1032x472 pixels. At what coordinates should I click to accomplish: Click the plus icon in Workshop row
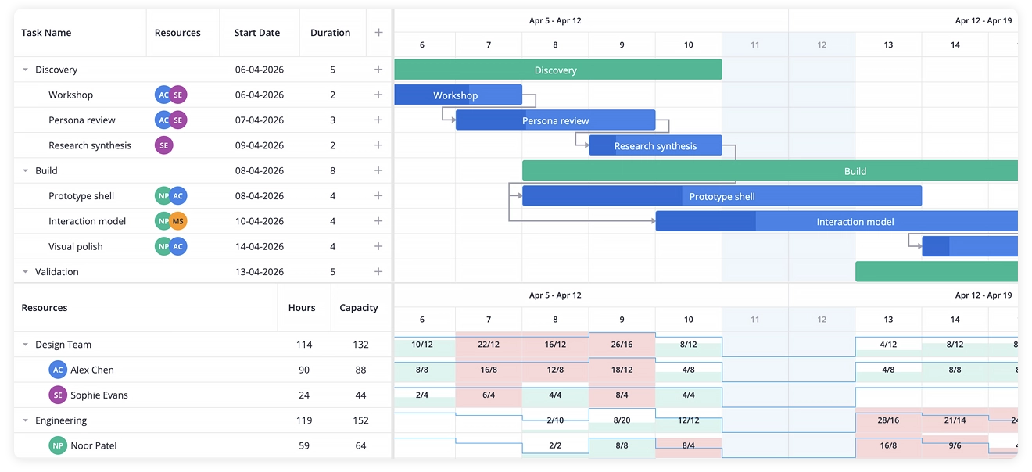[x=378, y=95]
